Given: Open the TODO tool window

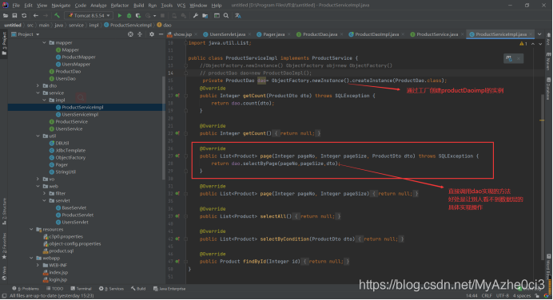Looking at the screenshot, I should tap(54, 289).
